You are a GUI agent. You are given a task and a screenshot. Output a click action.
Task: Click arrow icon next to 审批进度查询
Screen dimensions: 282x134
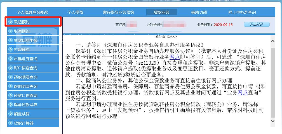pos(10,59)
